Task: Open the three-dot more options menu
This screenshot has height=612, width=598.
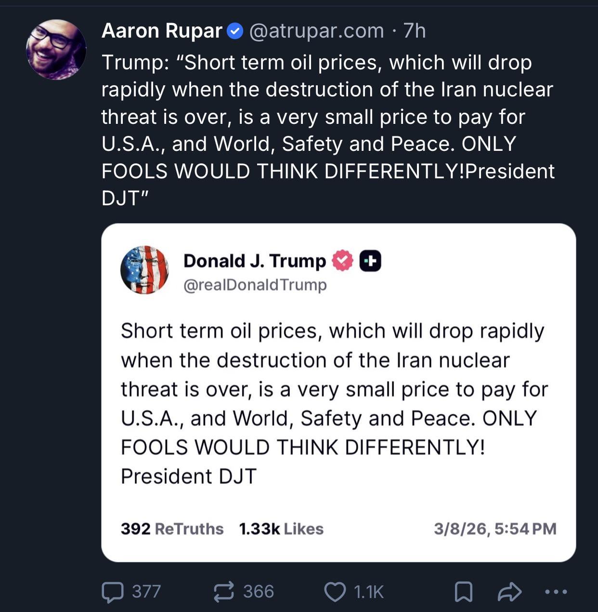Action: [556, 591]
